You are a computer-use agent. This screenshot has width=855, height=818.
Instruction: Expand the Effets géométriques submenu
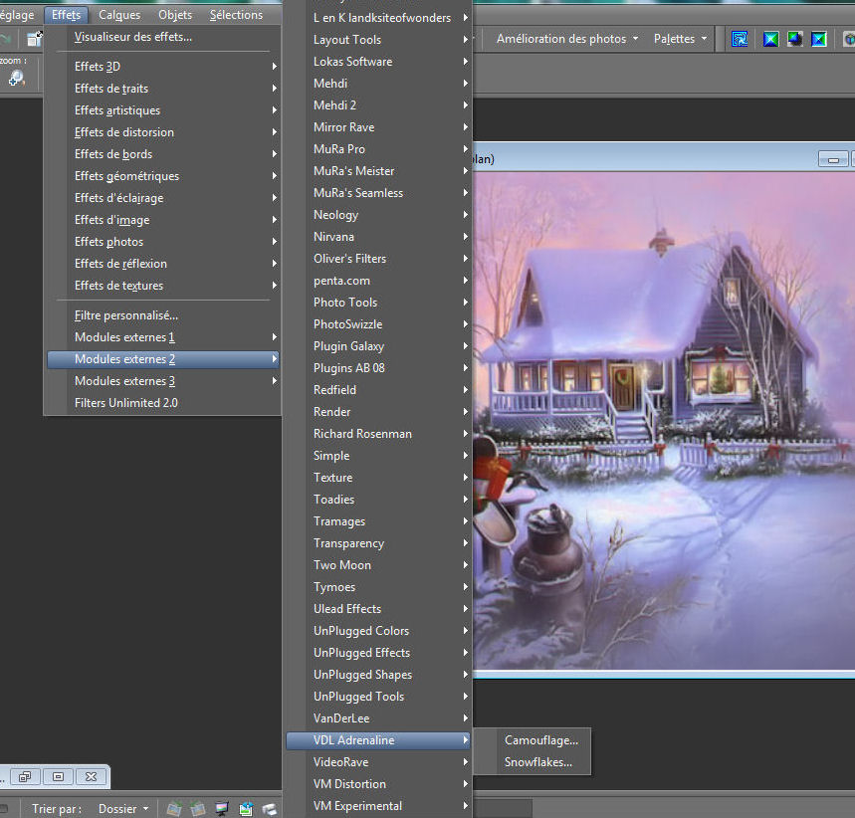click(x=163, y=175)
